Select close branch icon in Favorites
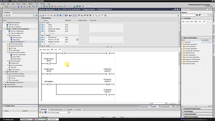215x121 pixels. pyautogui.click(x=204, y=22)
